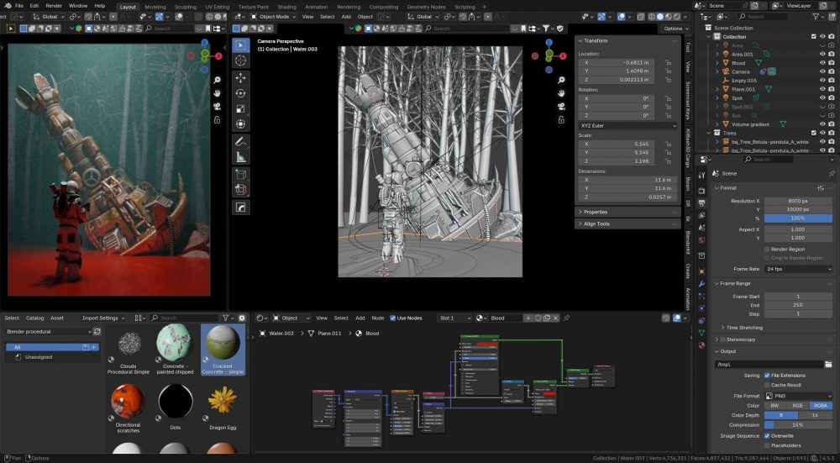Enable the Placeholders checkbox
The image size is (840, 463).
pyautogui.click(x=767, y=445)
